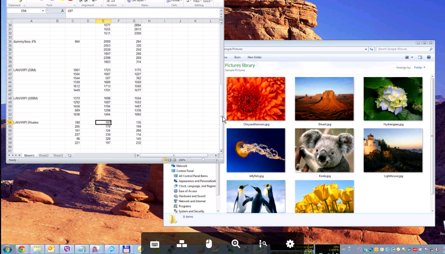445x254 pixels.
Task: Click the keyboard icon in the overlay toolbar
Action: (154, 244)
